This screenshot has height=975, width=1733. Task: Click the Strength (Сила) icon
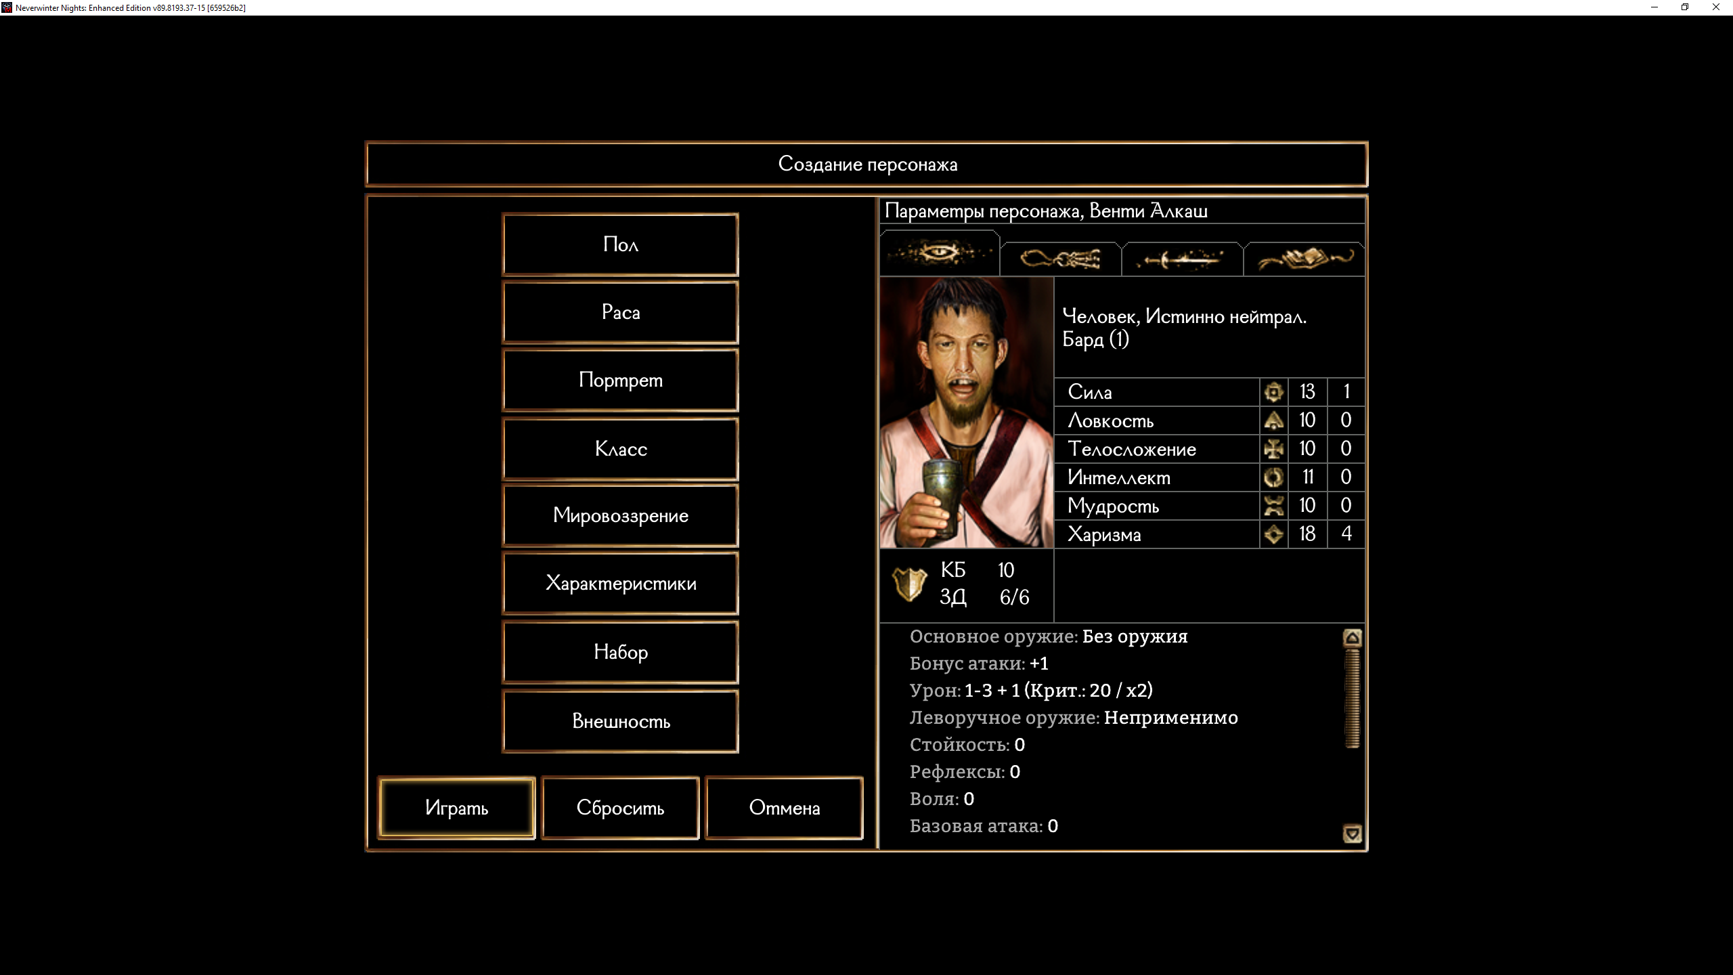(x=1273, y=392)
